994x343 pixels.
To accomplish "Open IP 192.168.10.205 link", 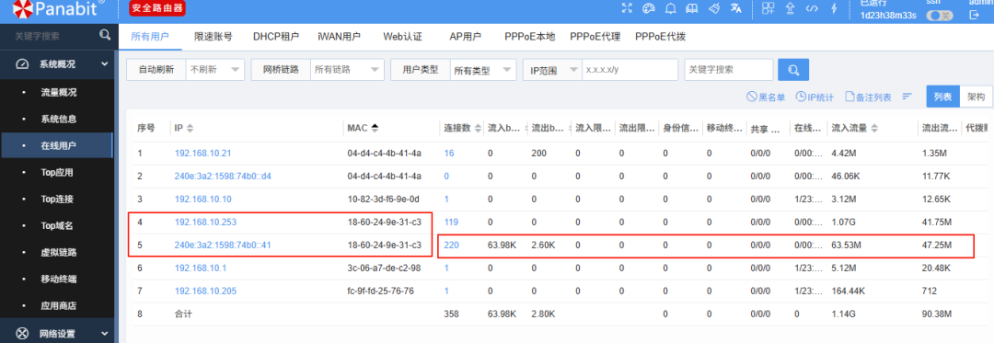I will (x=205, y=291).
